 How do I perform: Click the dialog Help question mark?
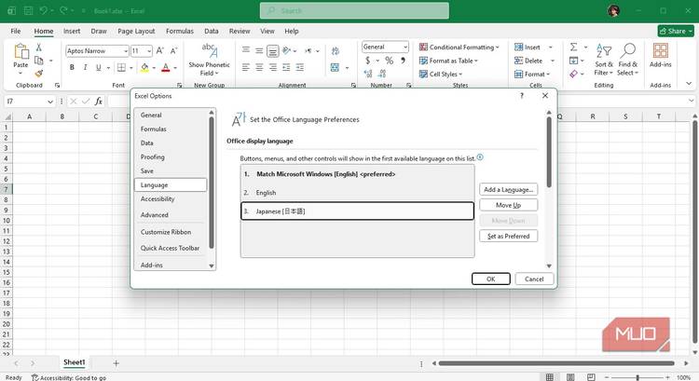(522, 96)
